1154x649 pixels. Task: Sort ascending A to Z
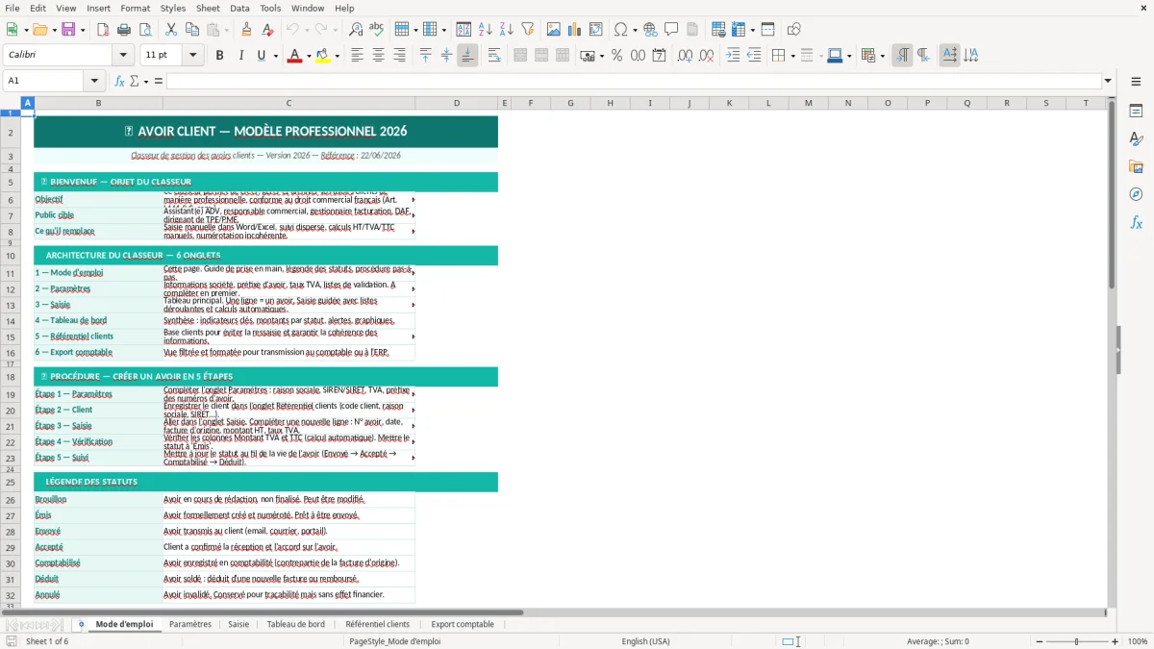point(486,30)
